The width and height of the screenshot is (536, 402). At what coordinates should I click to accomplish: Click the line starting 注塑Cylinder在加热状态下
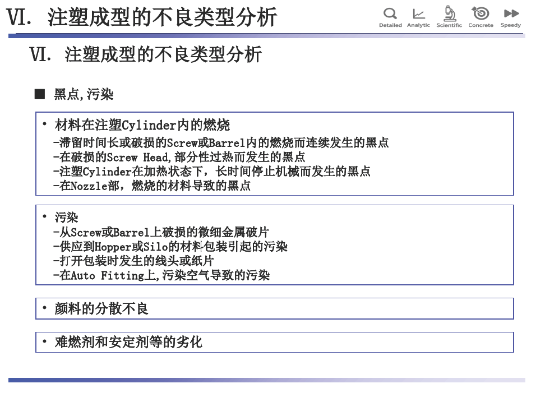(x=212, y=172)
